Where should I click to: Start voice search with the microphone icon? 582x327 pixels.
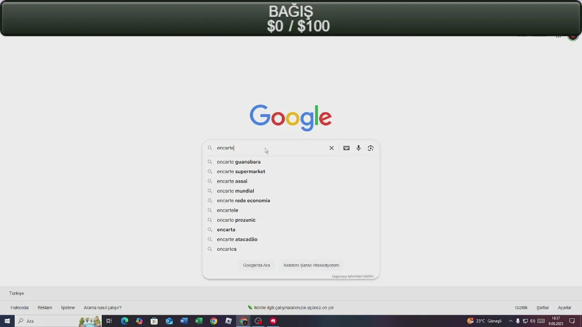tap(358, 148)
